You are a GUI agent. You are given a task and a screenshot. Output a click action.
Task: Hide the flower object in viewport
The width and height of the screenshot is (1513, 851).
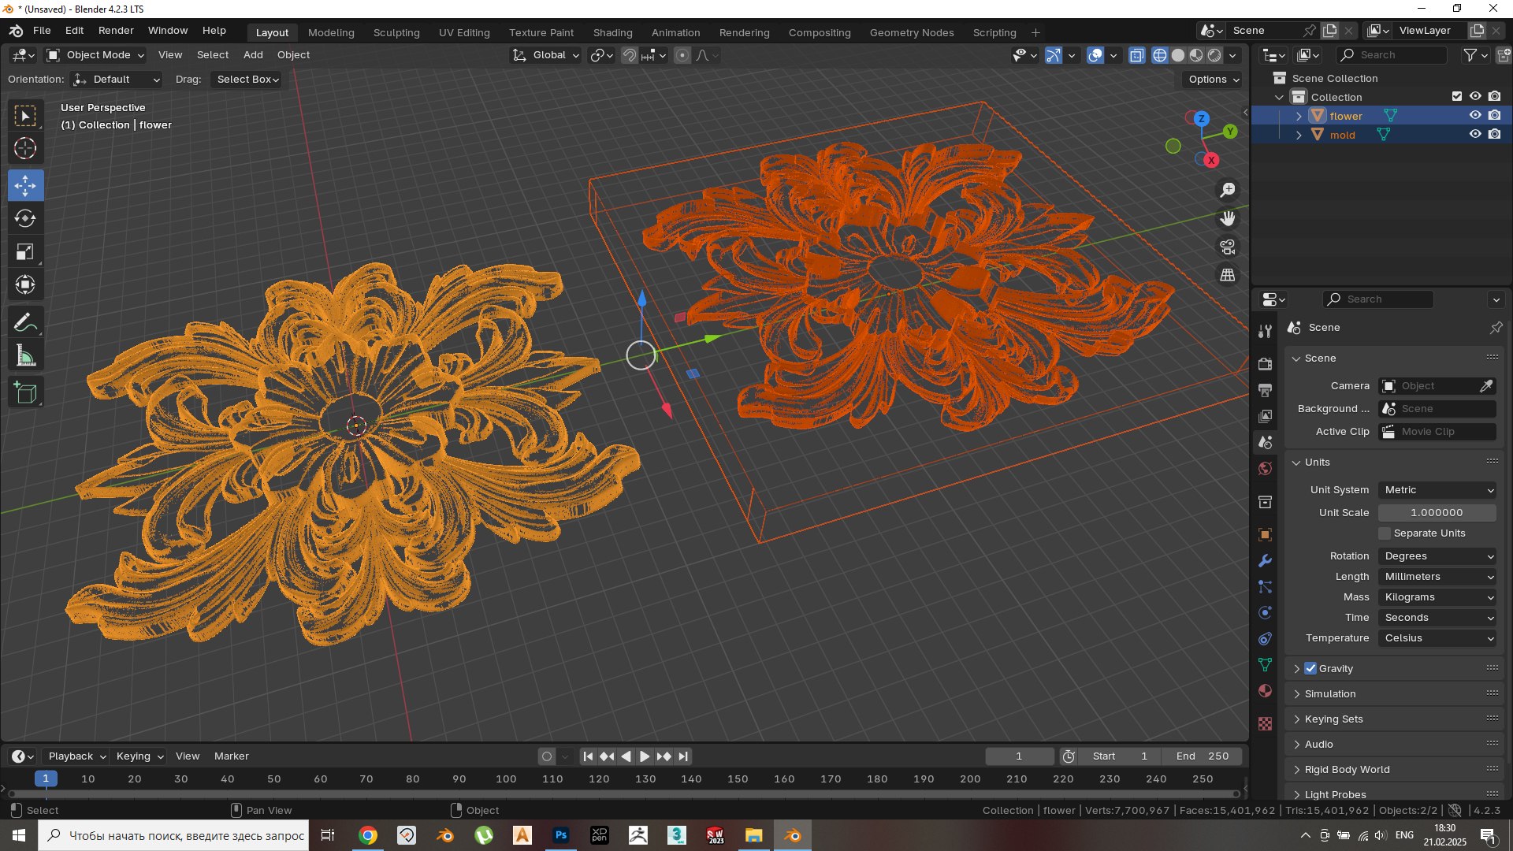1475,116
